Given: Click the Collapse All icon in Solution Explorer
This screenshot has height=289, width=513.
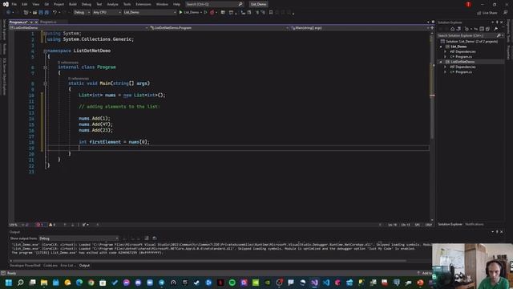Looking at the screenshot, I should pos(482,29).
